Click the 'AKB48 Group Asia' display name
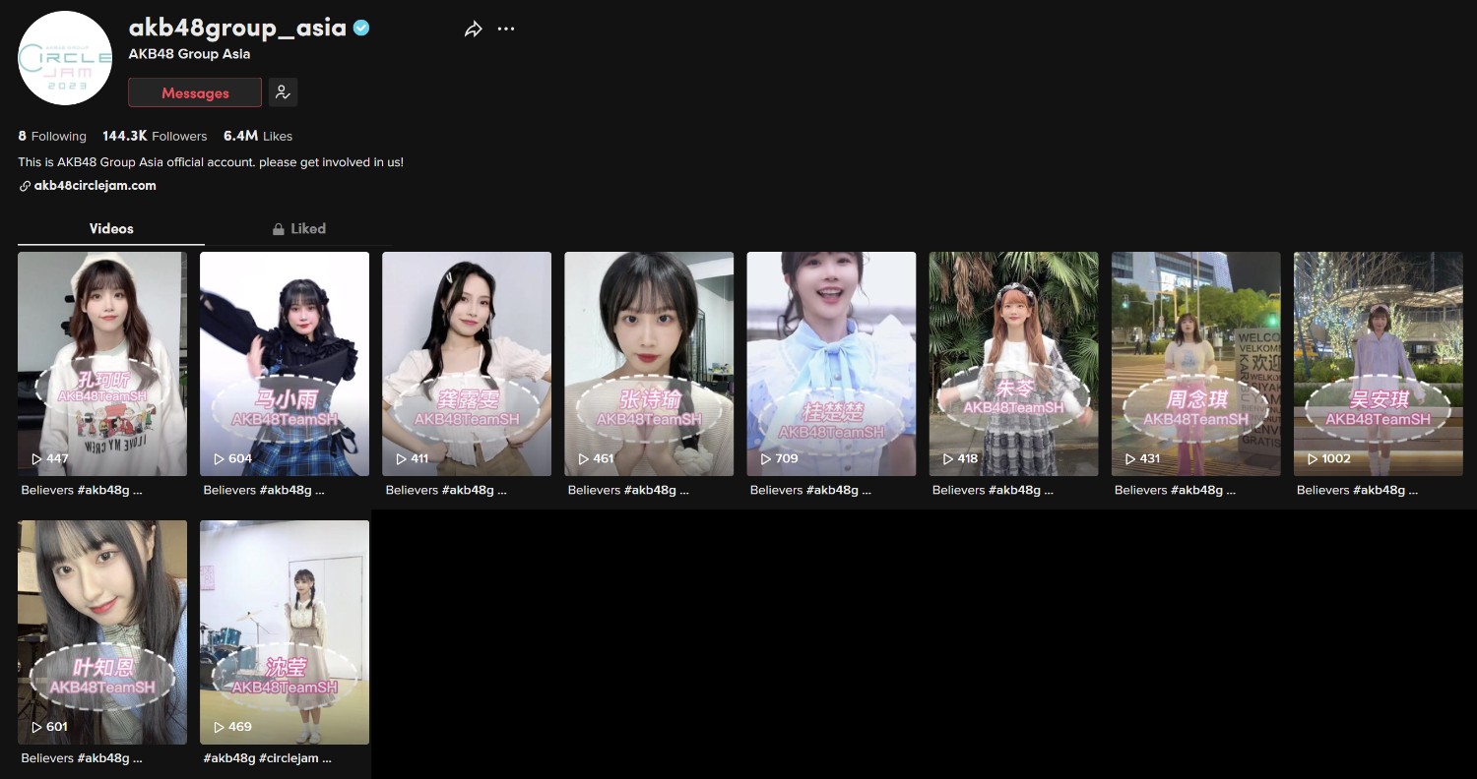The height and width of the screenshot is (779, 1477). (x=189, y=54)
